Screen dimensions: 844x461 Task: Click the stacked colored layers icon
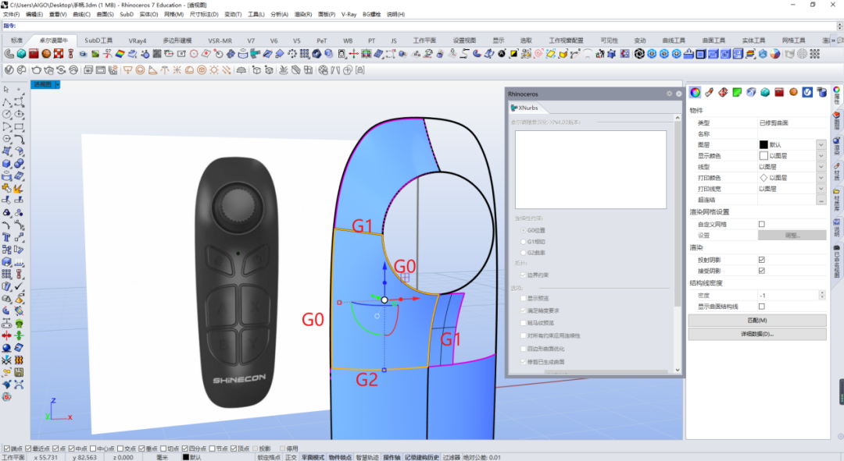(750, 54)
